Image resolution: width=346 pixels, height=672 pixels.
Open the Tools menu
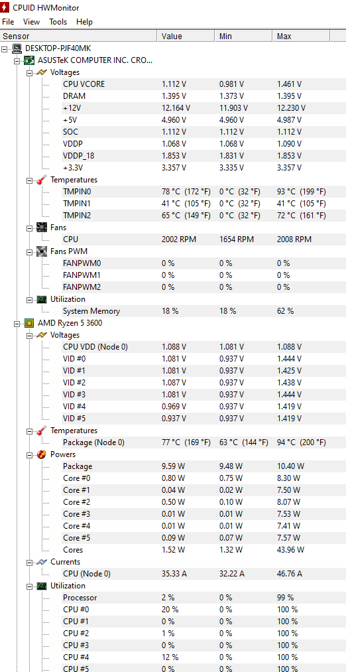(58, 22)
